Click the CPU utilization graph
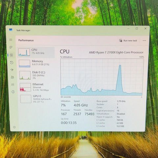 click(102, 77)
